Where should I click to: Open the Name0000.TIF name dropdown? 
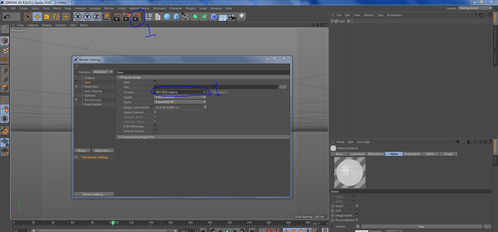180,102
